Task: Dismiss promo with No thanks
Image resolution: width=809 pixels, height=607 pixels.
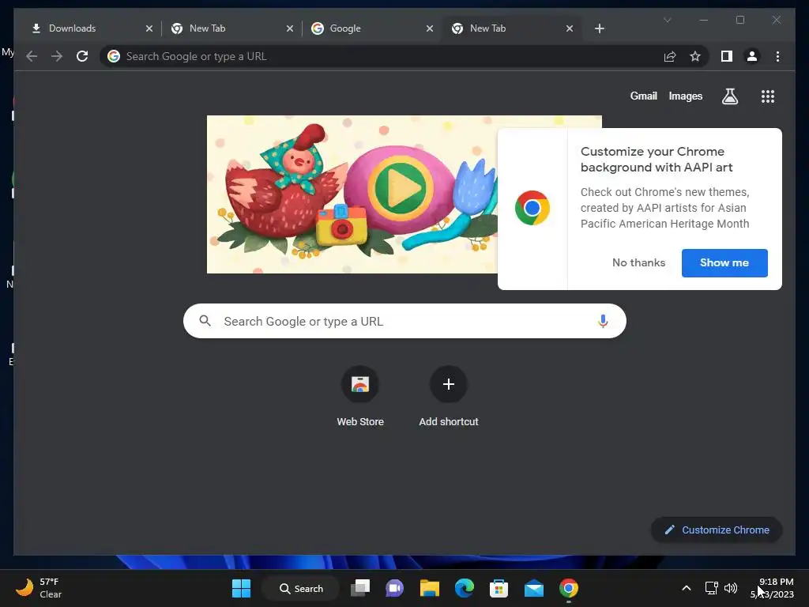Action: tap(638, 262)
